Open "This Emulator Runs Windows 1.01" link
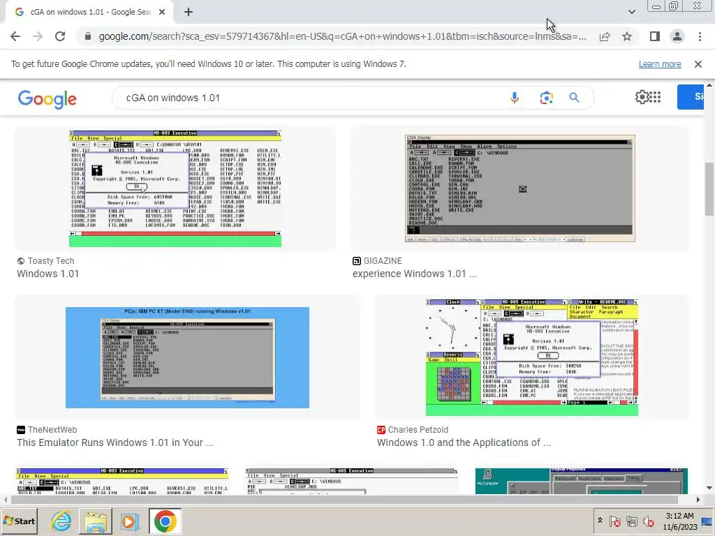715x536 pixels. tap(115, 442)
